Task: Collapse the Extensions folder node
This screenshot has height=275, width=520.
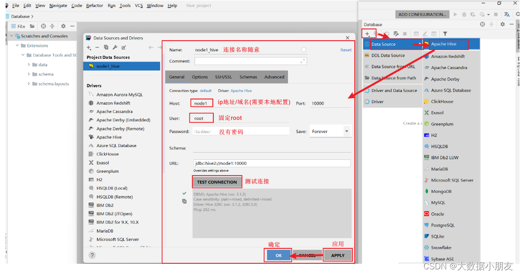Action: tap(17, 45)
